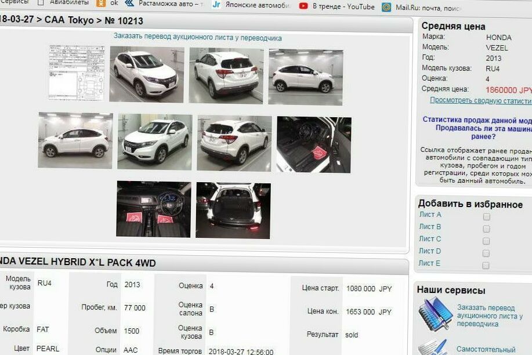
Task: Open the Авиабилеты bookmark
Action: (x=69, y=2)
